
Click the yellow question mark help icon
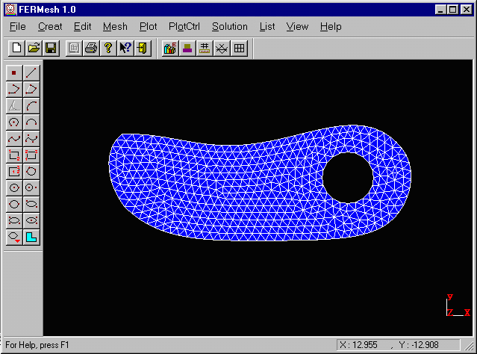coord(107,48)
